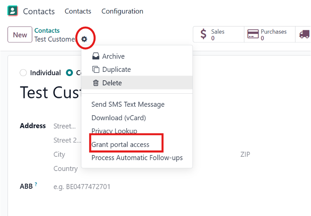
Task: Click the delivery truck icon
Action: coord(304,34)
